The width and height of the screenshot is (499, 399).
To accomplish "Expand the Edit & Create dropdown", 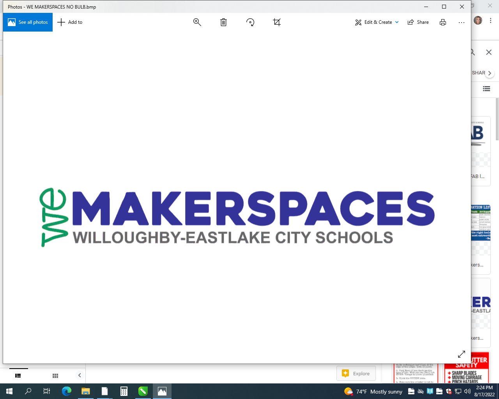I will point(377,22).
